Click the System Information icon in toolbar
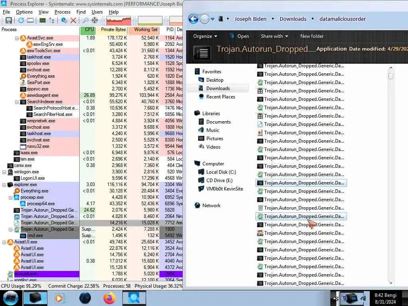 (x=42, y=20)
